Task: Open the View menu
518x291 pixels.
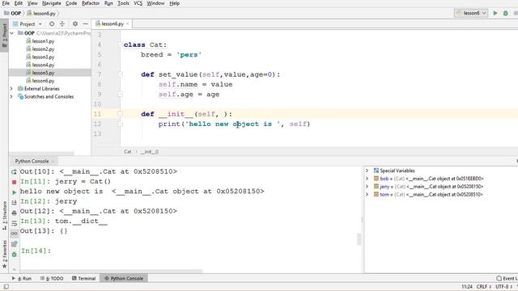Action: (x=32, y=3)
